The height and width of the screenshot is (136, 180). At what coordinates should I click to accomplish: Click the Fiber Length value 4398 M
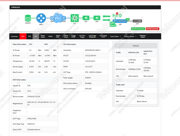tap(88, 78)
